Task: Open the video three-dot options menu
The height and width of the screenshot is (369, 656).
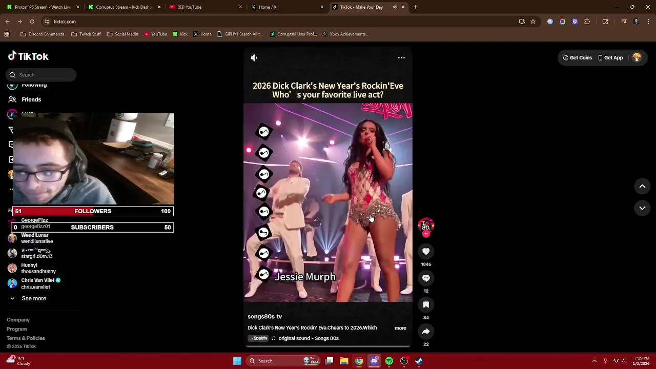Action: pos(401,58)
